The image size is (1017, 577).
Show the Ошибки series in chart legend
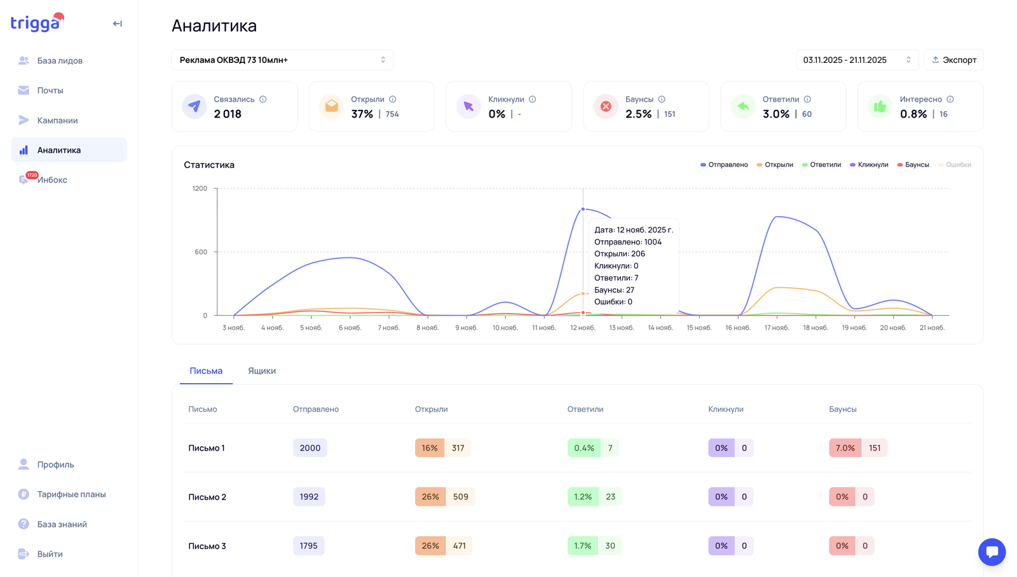pyautogui.click(x=955, y=165)
